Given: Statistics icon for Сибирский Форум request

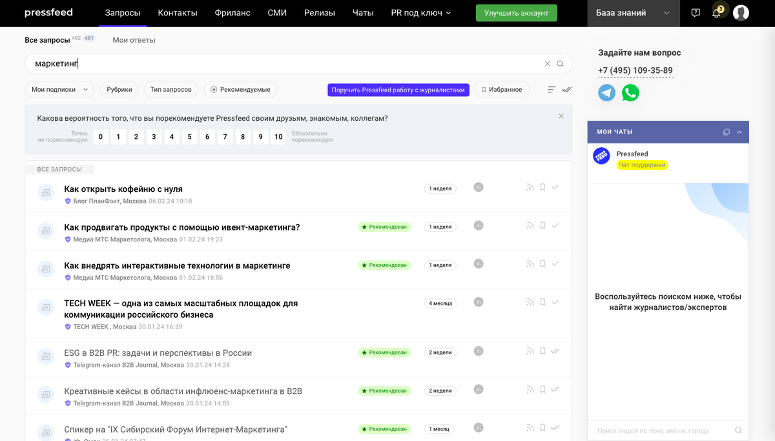Looking at the screenshot, I should (479, 427).
